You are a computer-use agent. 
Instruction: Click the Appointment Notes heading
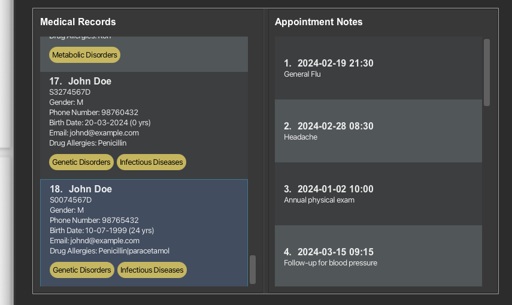[x=319, y=22]
